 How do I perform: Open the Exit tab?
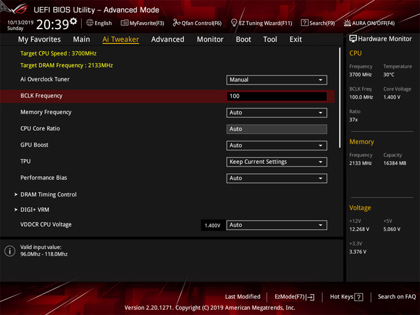pos(296,40)
